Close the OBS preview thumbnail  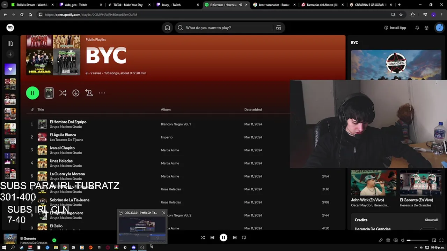(x=163, y=213)
